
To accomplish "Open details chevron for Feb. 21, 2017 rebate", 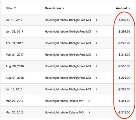I will click(x=96, y=55).
